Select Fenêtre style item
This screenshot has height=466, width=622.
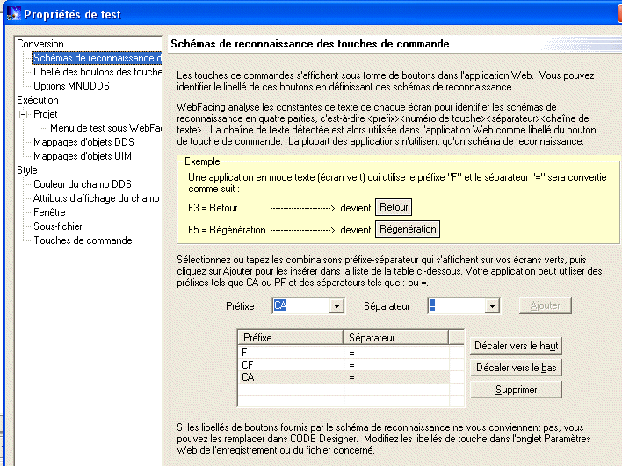tap(49, 212)
